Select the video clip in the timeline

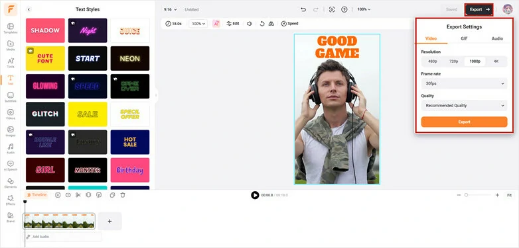point(59,221)
